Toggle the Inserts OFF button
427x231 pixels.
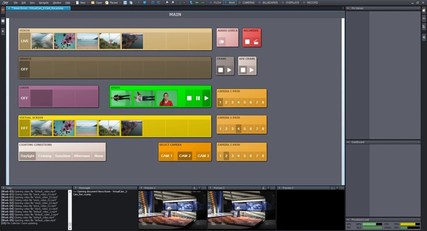pos(25,69)
